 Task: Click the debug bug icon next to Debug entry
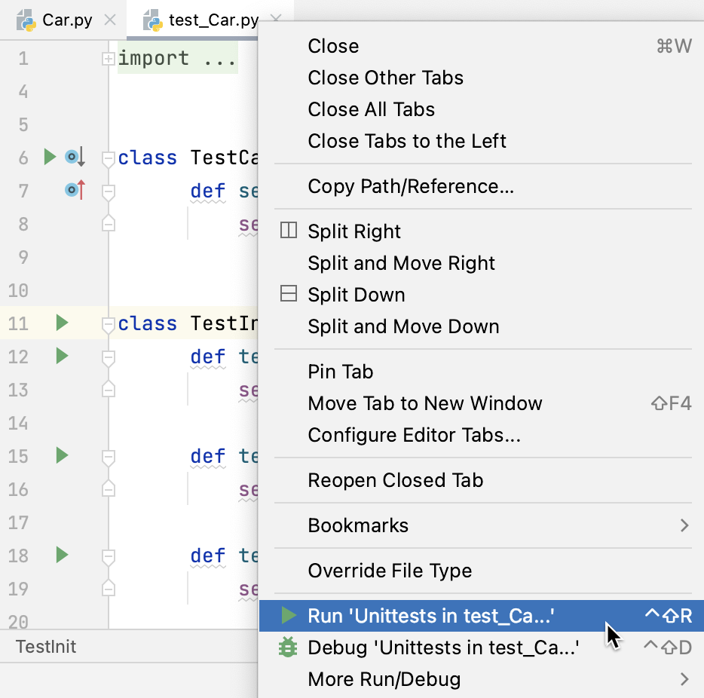287,647
